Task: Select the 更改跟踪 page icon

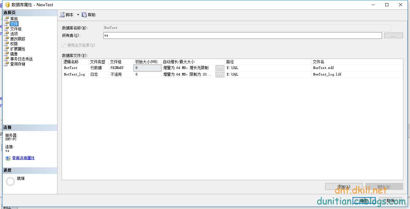Action: tap(6, 39)
